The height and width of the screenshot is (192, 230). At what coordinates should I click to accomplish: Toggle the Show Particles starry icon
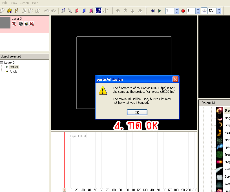pyautogui.click(x=98, y=11)
